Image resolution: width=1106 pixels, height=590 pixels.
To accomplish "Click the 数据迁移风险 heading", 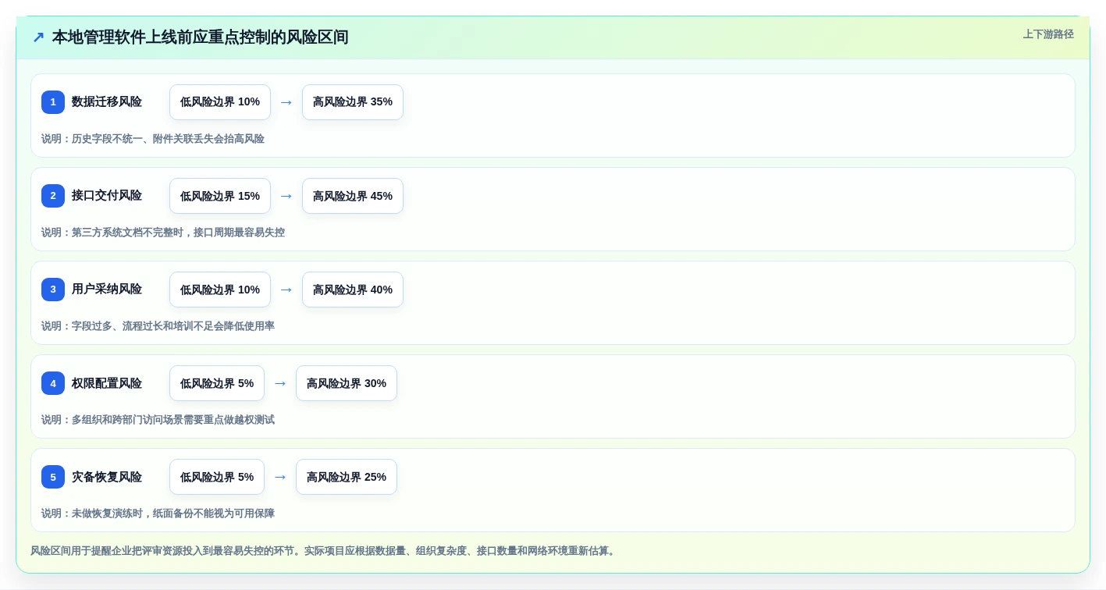I will (x=107, y=102).
